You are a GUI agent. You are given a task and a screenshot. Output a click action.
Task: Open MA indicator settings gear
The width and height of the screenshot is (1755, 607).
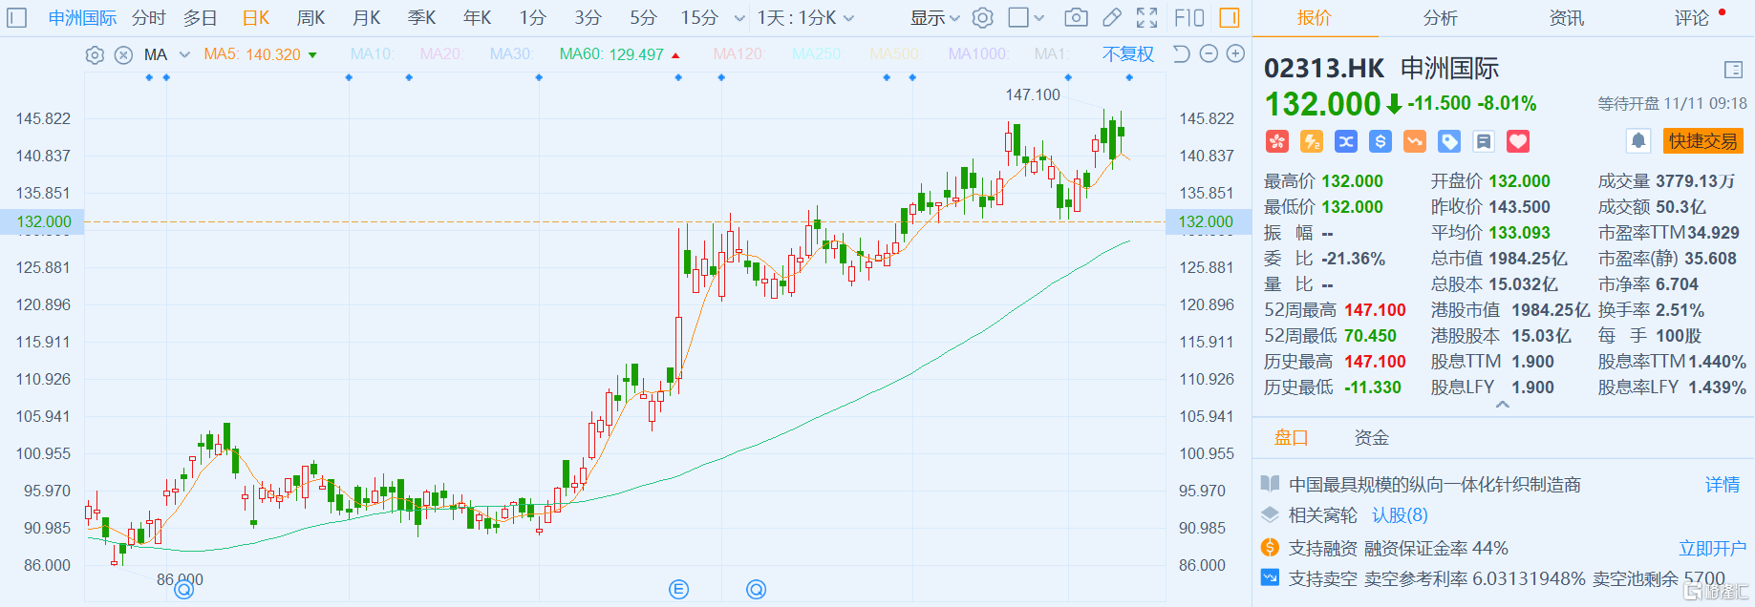(x=95, y=54)
